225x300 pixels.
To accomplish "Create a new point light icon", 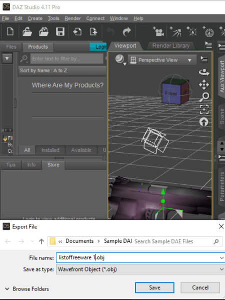I will [192, 32].
